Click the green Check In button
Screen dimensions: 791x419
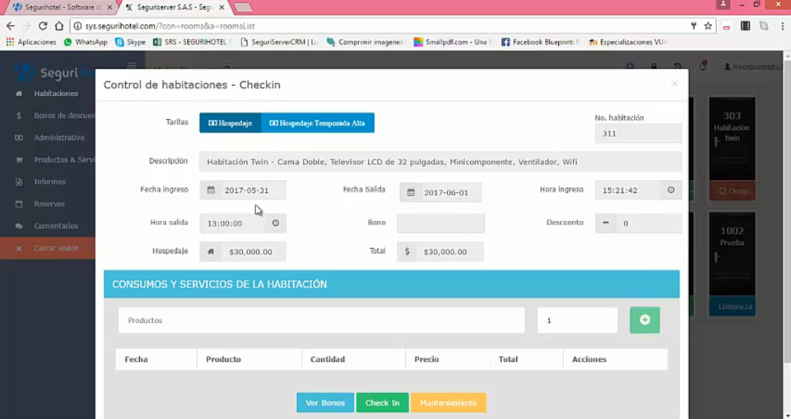[x=383, y=403]
